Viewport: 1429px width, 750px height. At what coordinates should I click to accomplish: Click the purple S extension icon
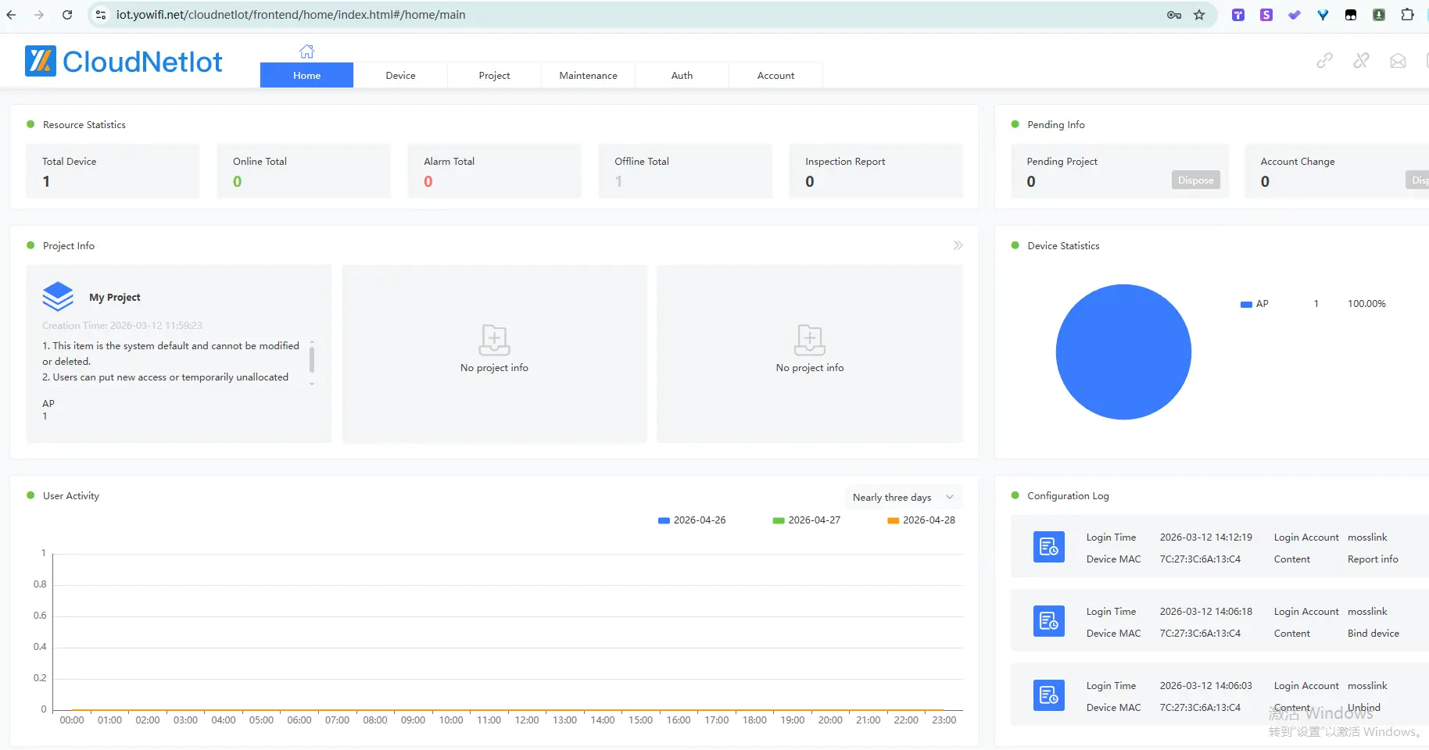pos(1266,15)
